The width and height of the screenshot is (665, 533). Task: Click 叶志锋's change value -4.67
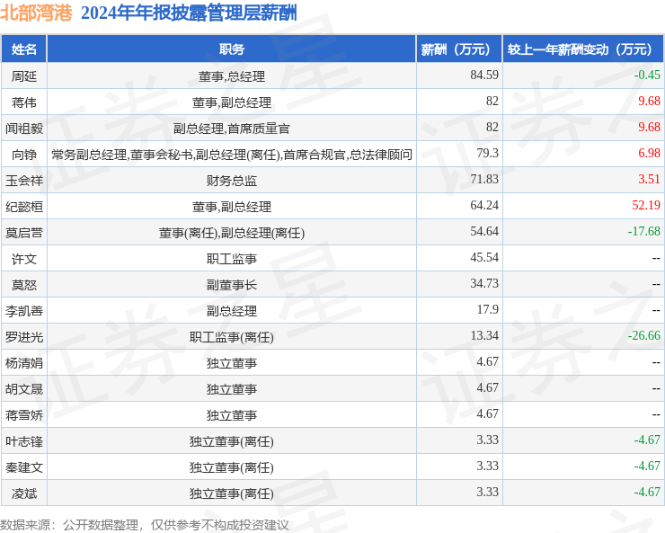(647, 440)
